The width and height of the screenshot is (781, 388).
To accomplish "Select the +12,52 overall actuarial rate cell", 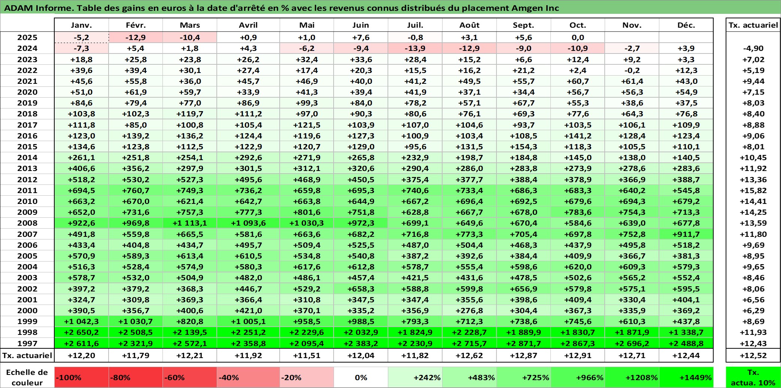I will click(753, 355).
